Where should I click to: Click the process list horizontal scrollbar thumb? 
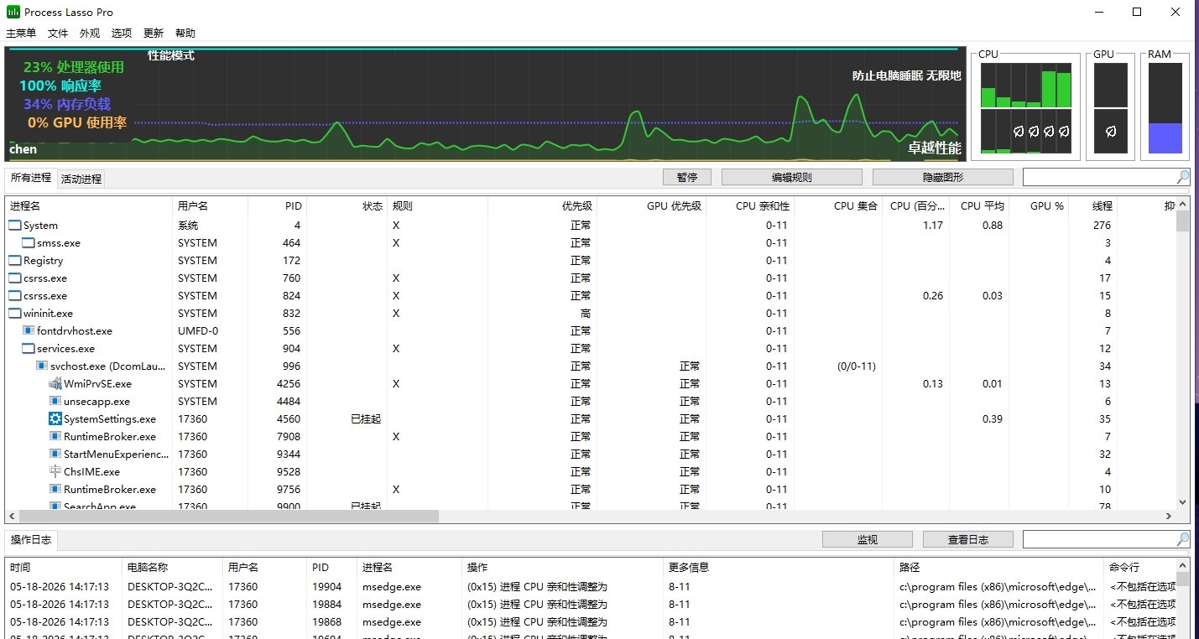(x=228, y=516)
